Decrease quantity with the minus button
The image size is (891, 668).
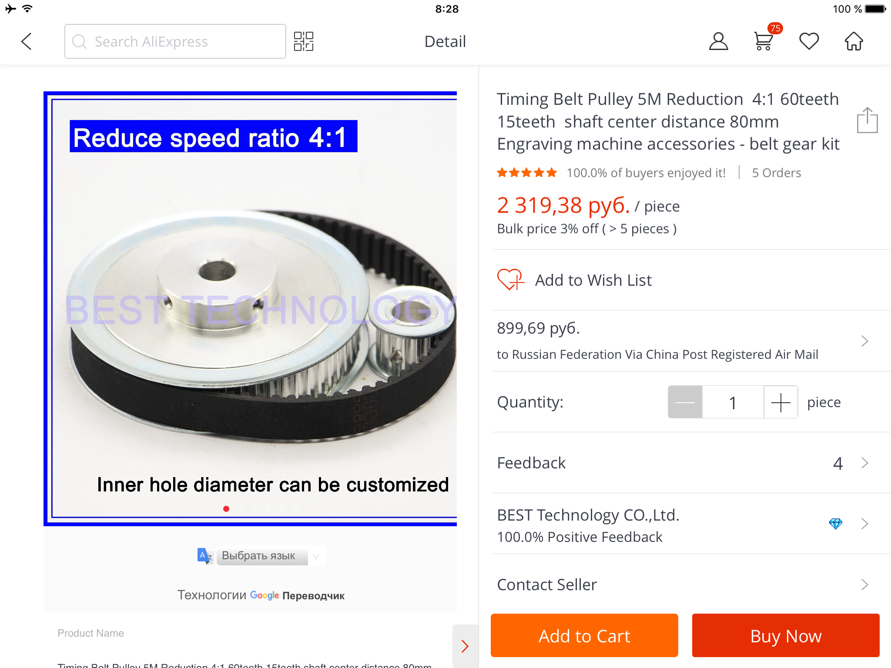coord(685,402)
